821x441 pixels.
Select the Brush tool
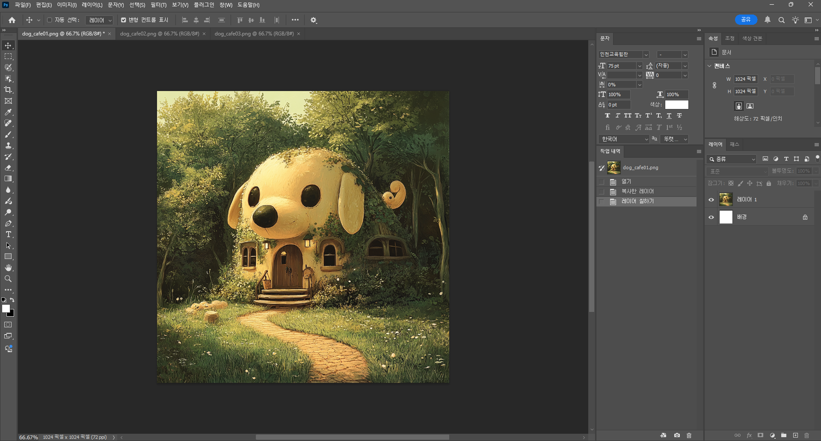[x=8, y=134]
